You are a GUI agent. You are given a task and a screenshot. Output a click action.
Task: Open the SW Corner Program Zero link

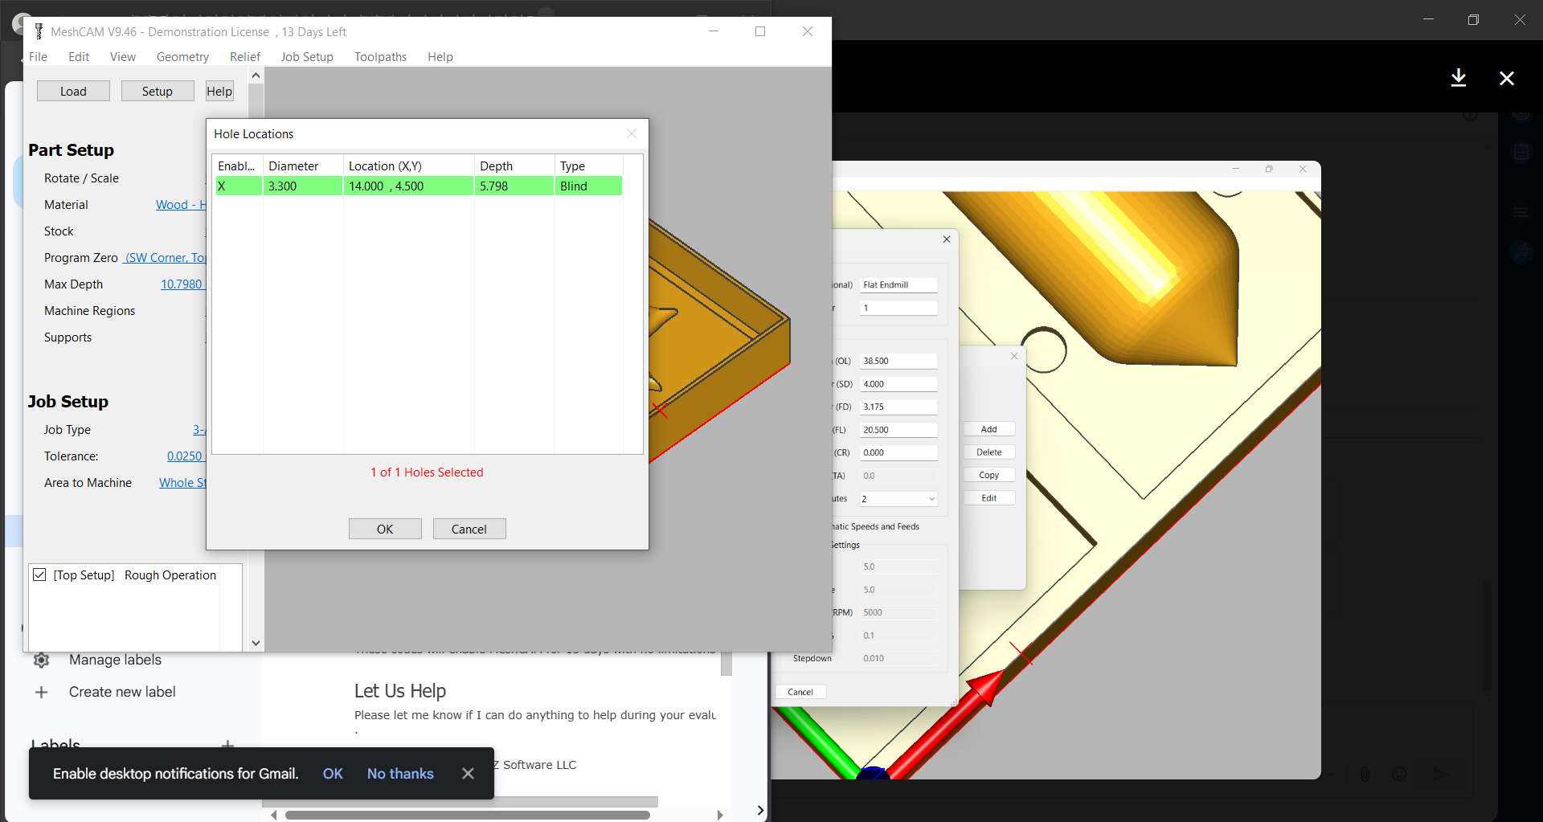click(166, 257)
